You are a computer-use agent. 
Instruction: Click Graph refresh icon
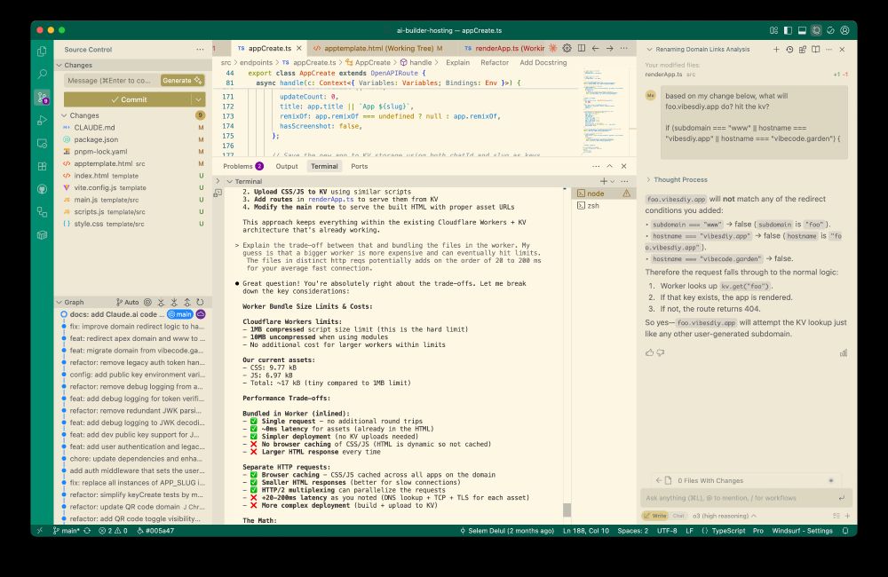click(x=200, y=303)
